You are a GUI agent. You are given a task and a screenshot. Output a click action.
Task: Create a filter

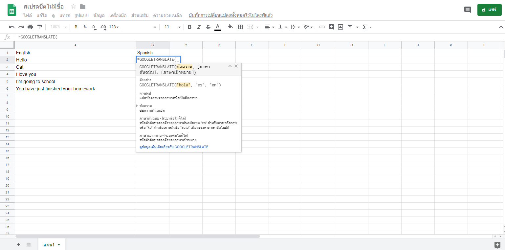(x=350, y=27)
